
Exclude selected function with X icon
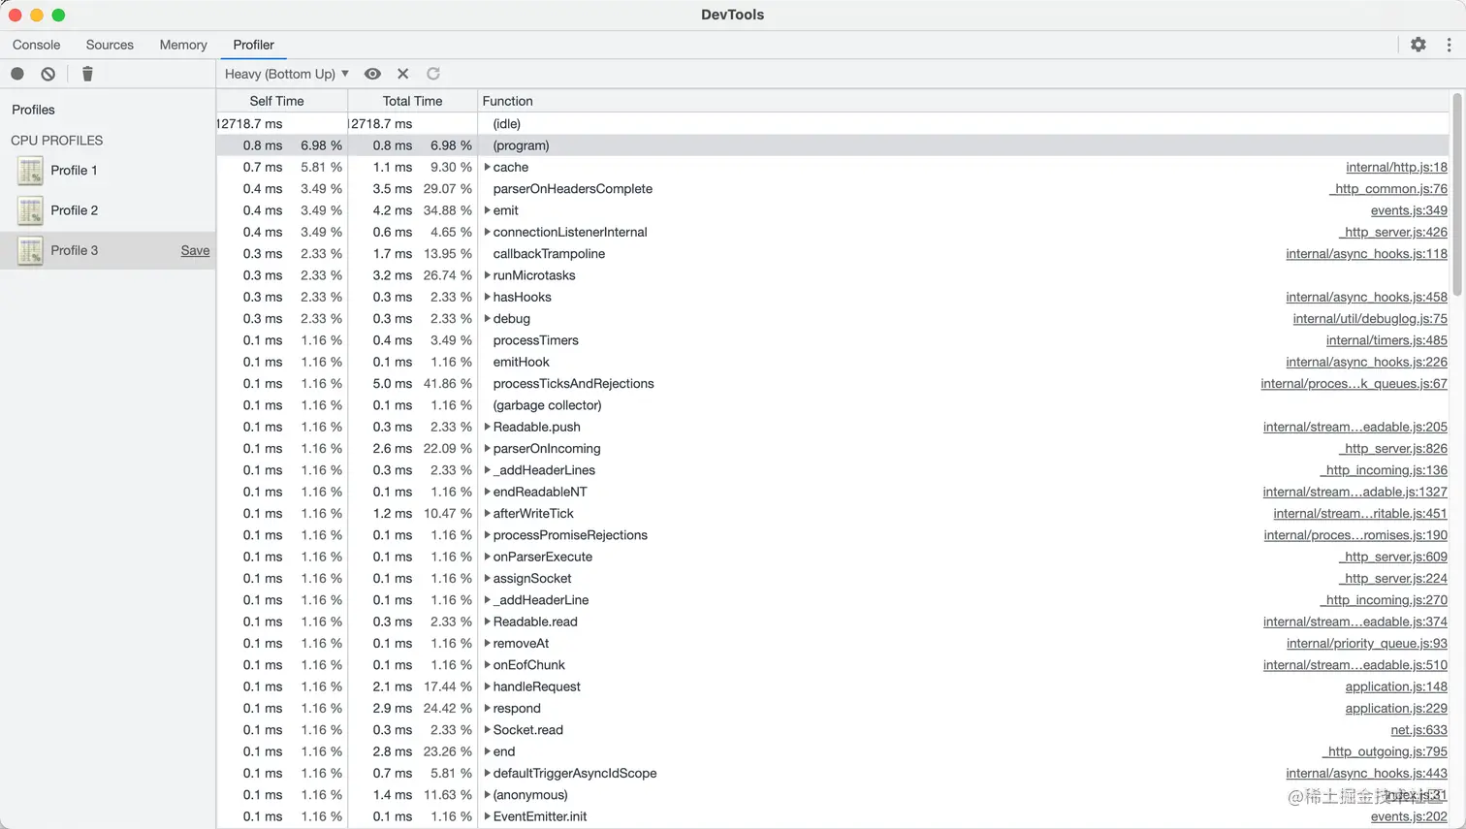click(403, 74)
